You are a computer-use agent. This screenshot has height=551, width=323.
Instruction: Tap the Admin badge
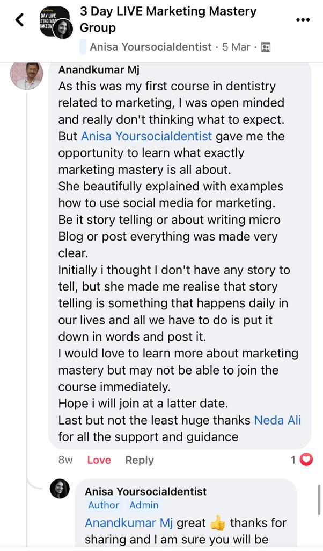pos(144,505)
